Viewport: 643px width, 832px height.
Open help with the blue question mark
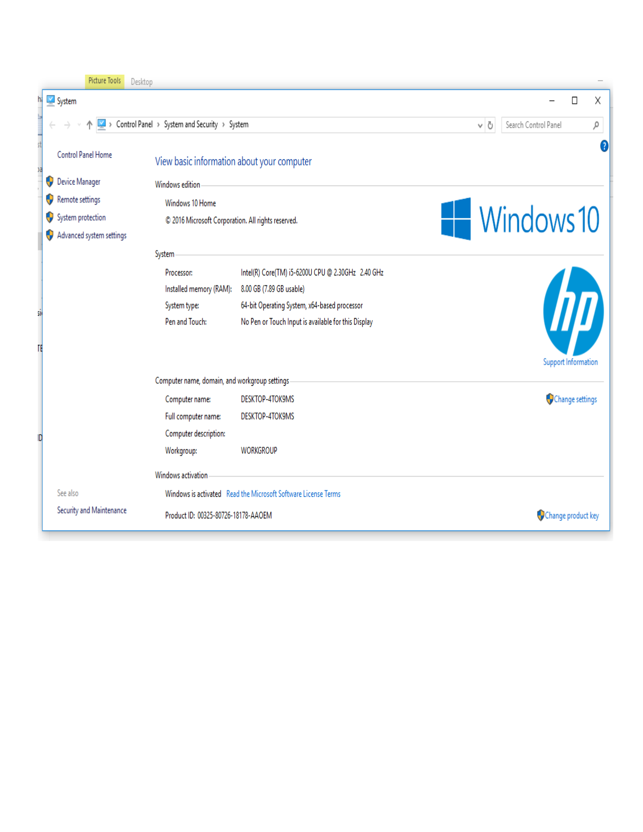[x=604, y=146]
